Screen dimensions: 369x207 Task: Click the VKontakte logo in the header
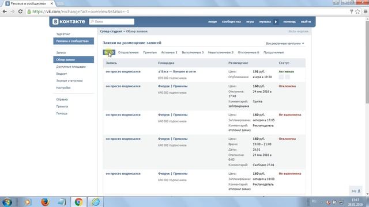pos(69,22)
